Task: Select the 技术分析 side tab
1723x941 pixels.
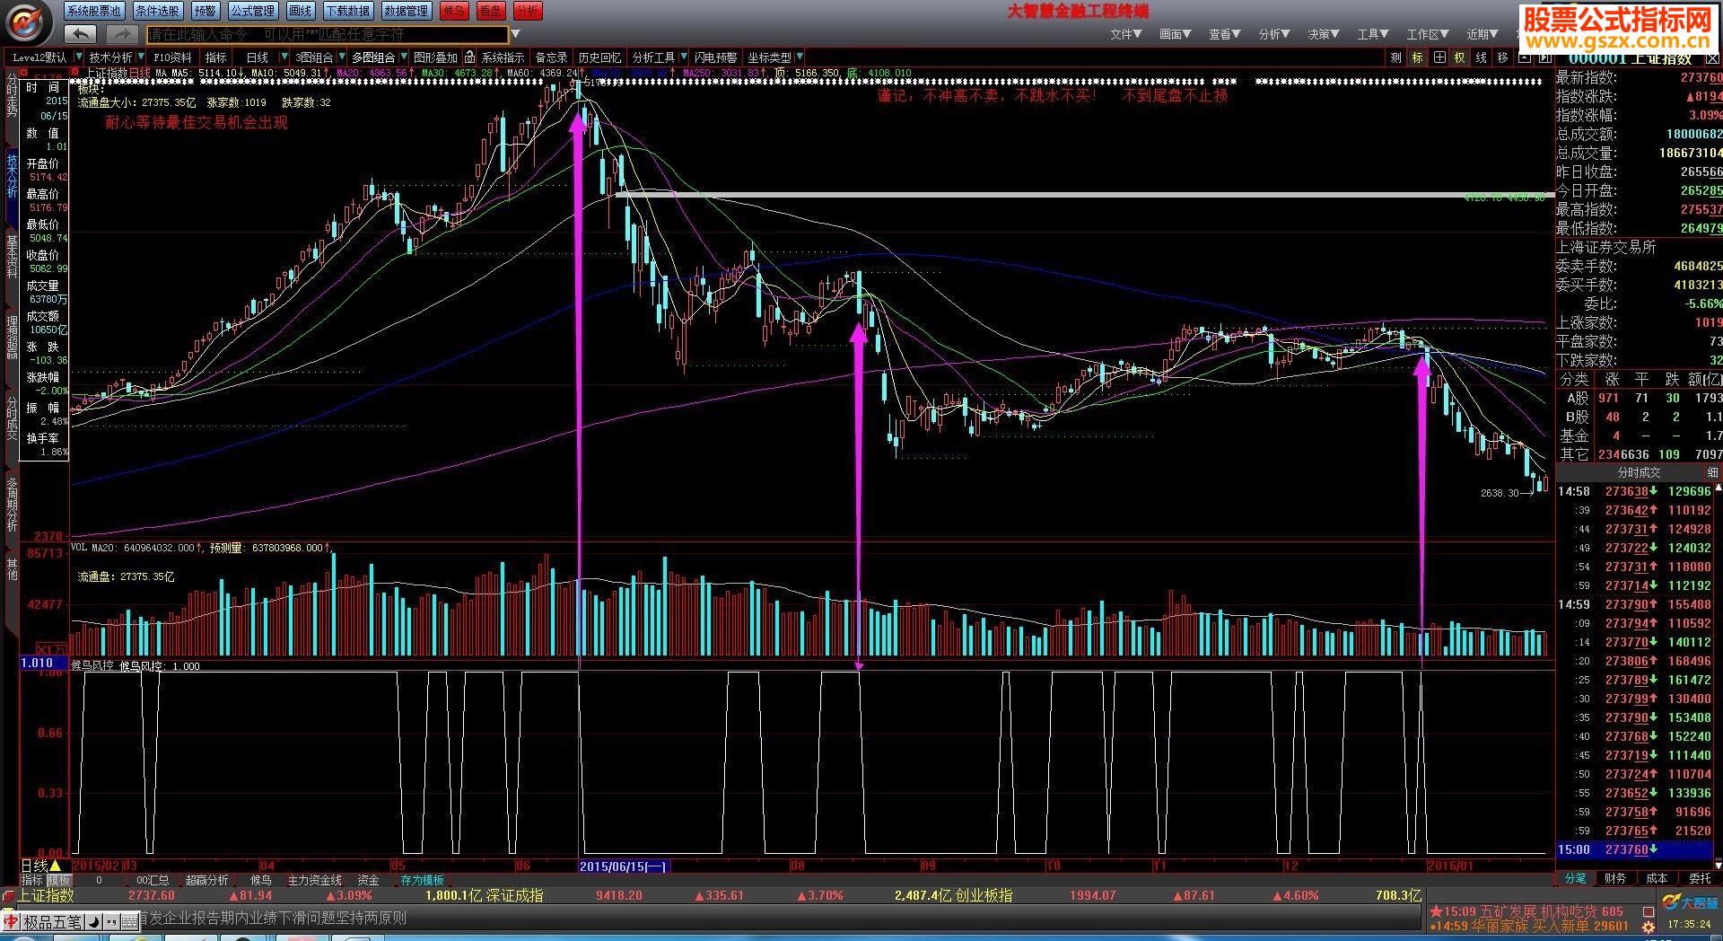Action: pos(12,175)
